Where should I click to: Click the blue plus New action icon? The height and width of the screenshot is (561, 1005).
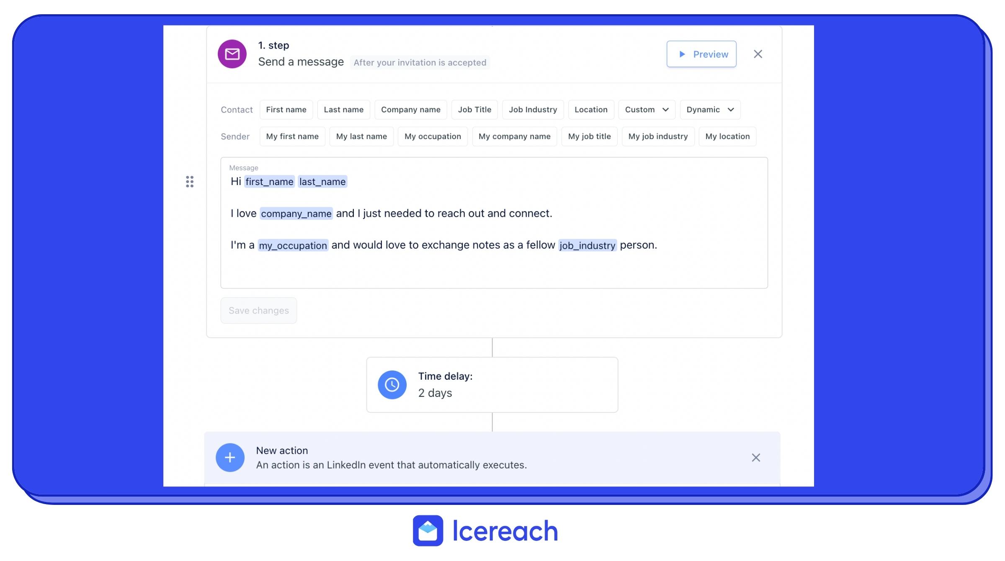tap(230, 458)
